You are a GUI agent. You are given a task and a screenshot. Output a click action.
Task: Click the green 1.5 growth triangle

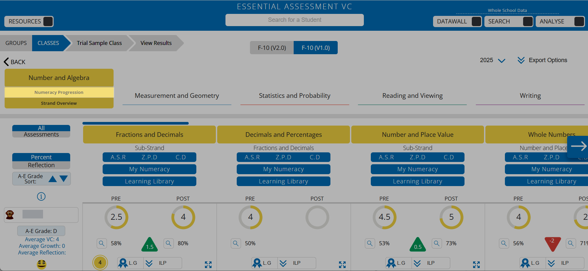click(150, 245)
